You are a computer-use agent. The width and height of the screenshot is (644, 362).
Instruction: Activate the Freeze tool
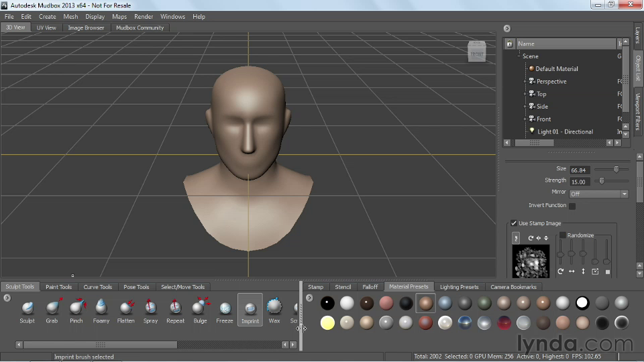pos(225,308)
